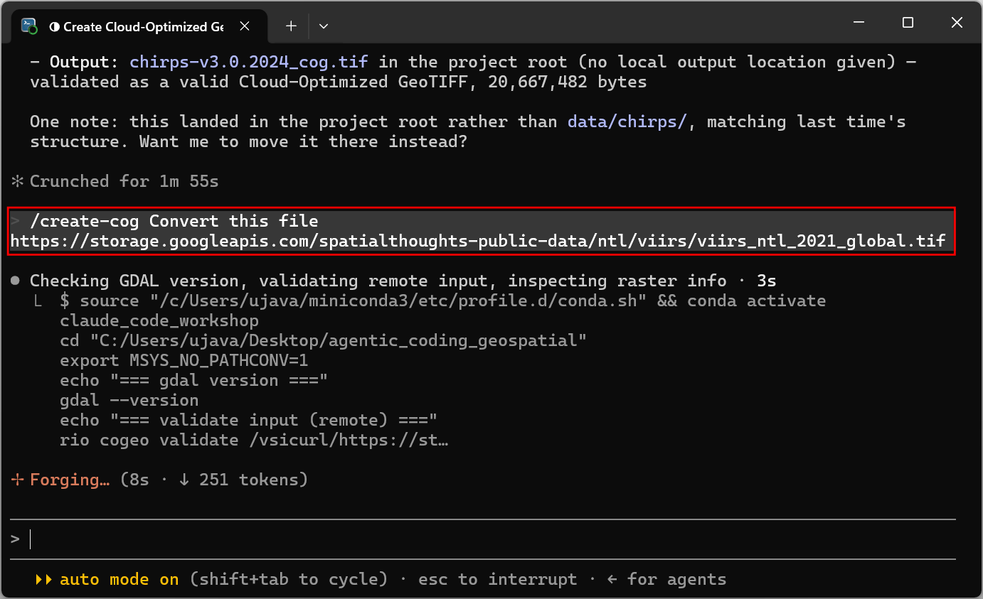Click the 'esc to interrupt' hint
This screenshot has width=983, height=599.
pyautogui.click(x=498, y=579)
